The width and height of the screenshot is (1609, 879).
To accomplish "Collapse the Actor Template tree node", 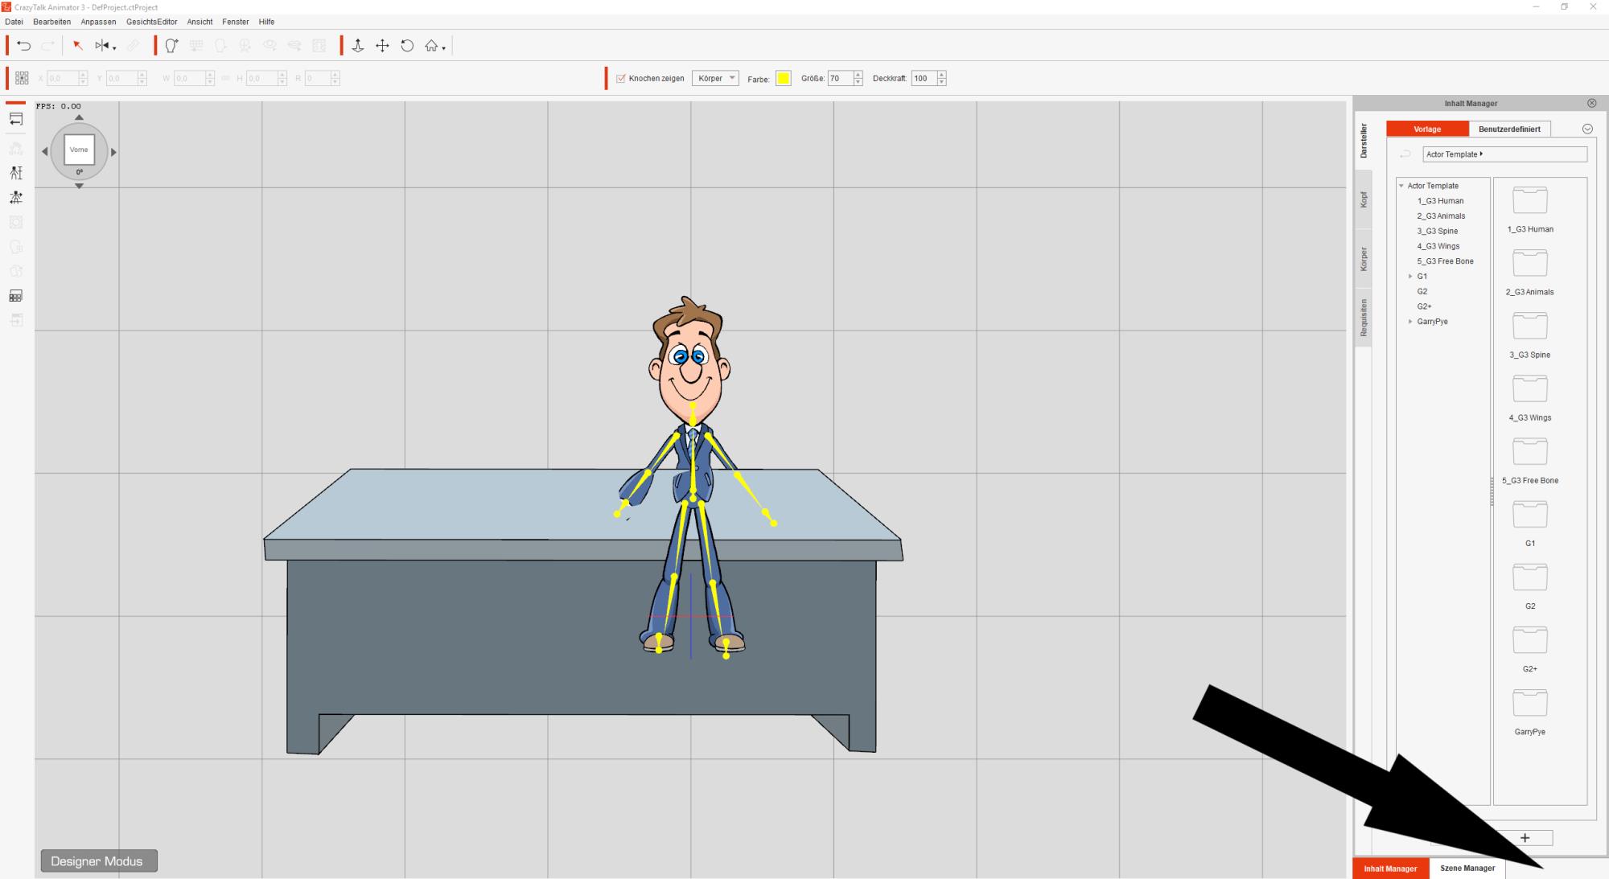I will coord(1401,186).
